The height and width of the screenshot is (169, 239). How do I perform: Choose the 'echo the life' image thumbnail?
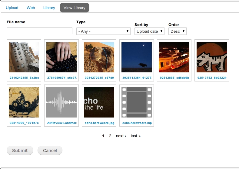click(x=99, y=102)
